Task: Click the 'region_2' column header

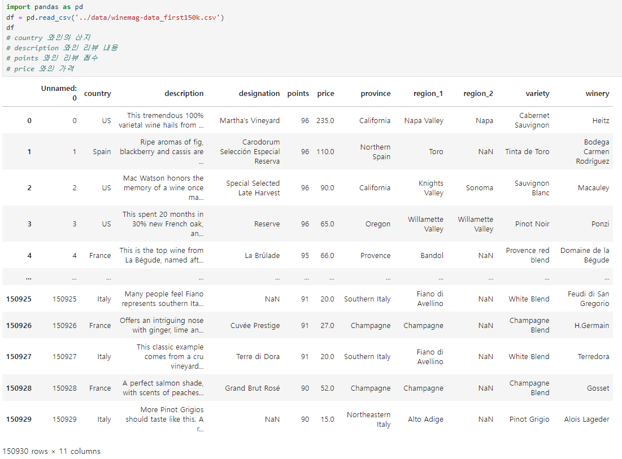Action: tap(478, 94)
